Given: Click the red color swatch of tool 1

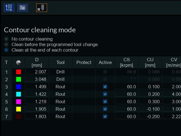Looking at the screenshot, I should pyautogui.click(x=18, y=72).
